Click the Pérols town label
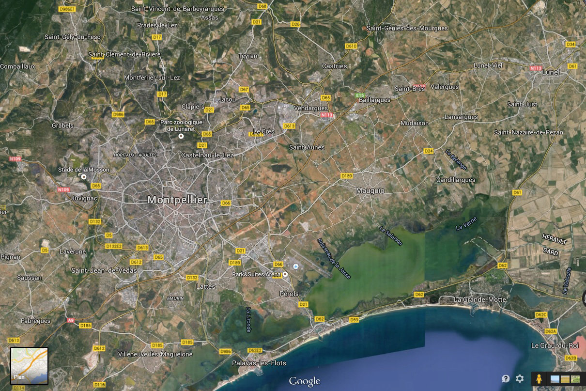This screenshot has height=391, width=586. tap(289, 294)
